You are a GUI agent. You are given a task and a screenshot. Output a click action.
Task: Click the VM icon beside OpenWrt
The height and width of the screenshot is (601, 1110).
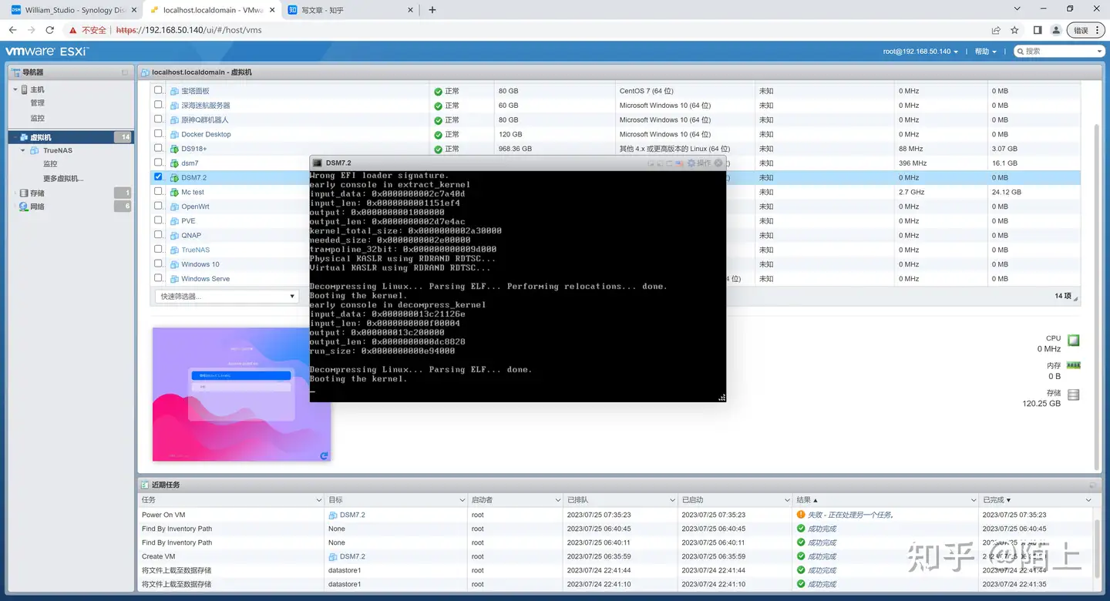[x=174, y=206]
